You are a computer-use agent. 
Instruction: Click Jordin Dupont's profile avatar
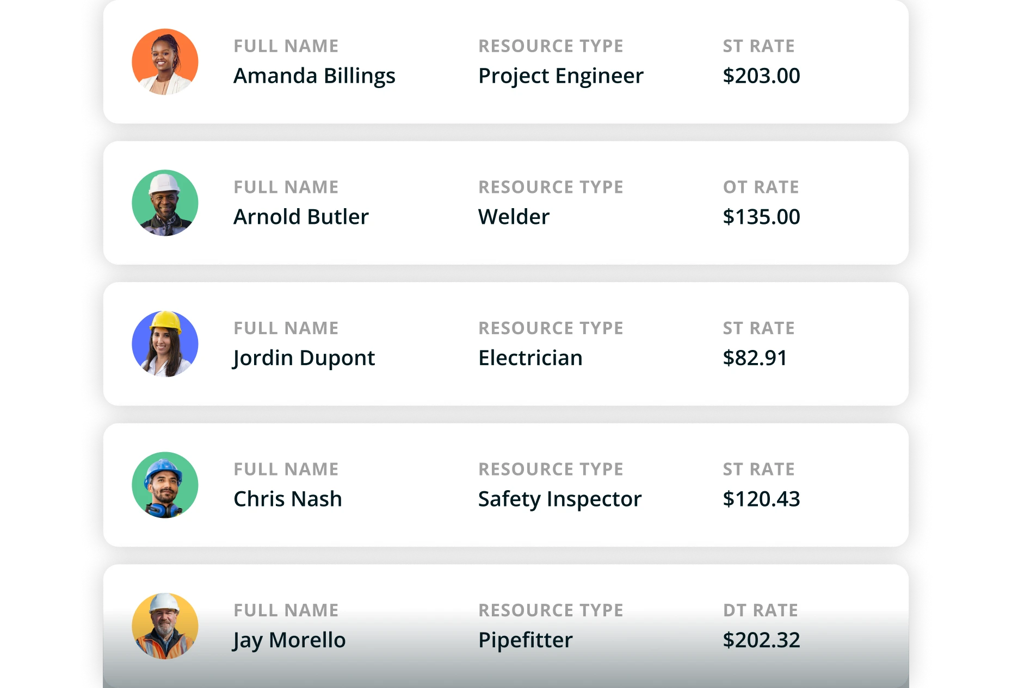click(x=165, y=344)
